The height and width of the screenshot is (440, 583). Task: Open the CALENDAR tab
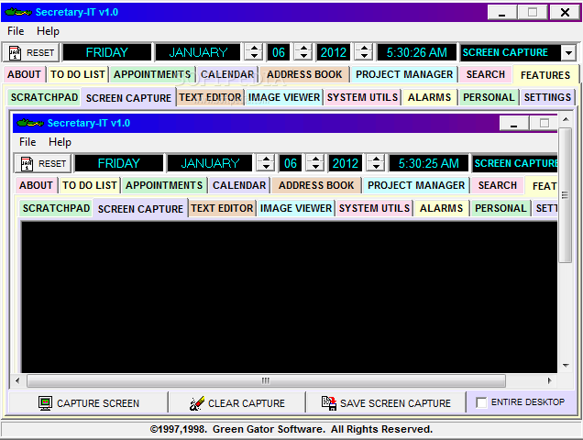pos(227,74)
